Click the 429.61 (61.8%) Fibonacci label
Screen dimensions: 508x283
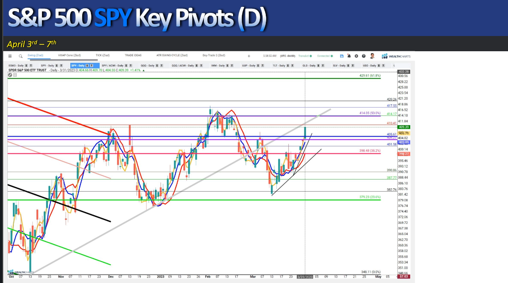[370, 76]
